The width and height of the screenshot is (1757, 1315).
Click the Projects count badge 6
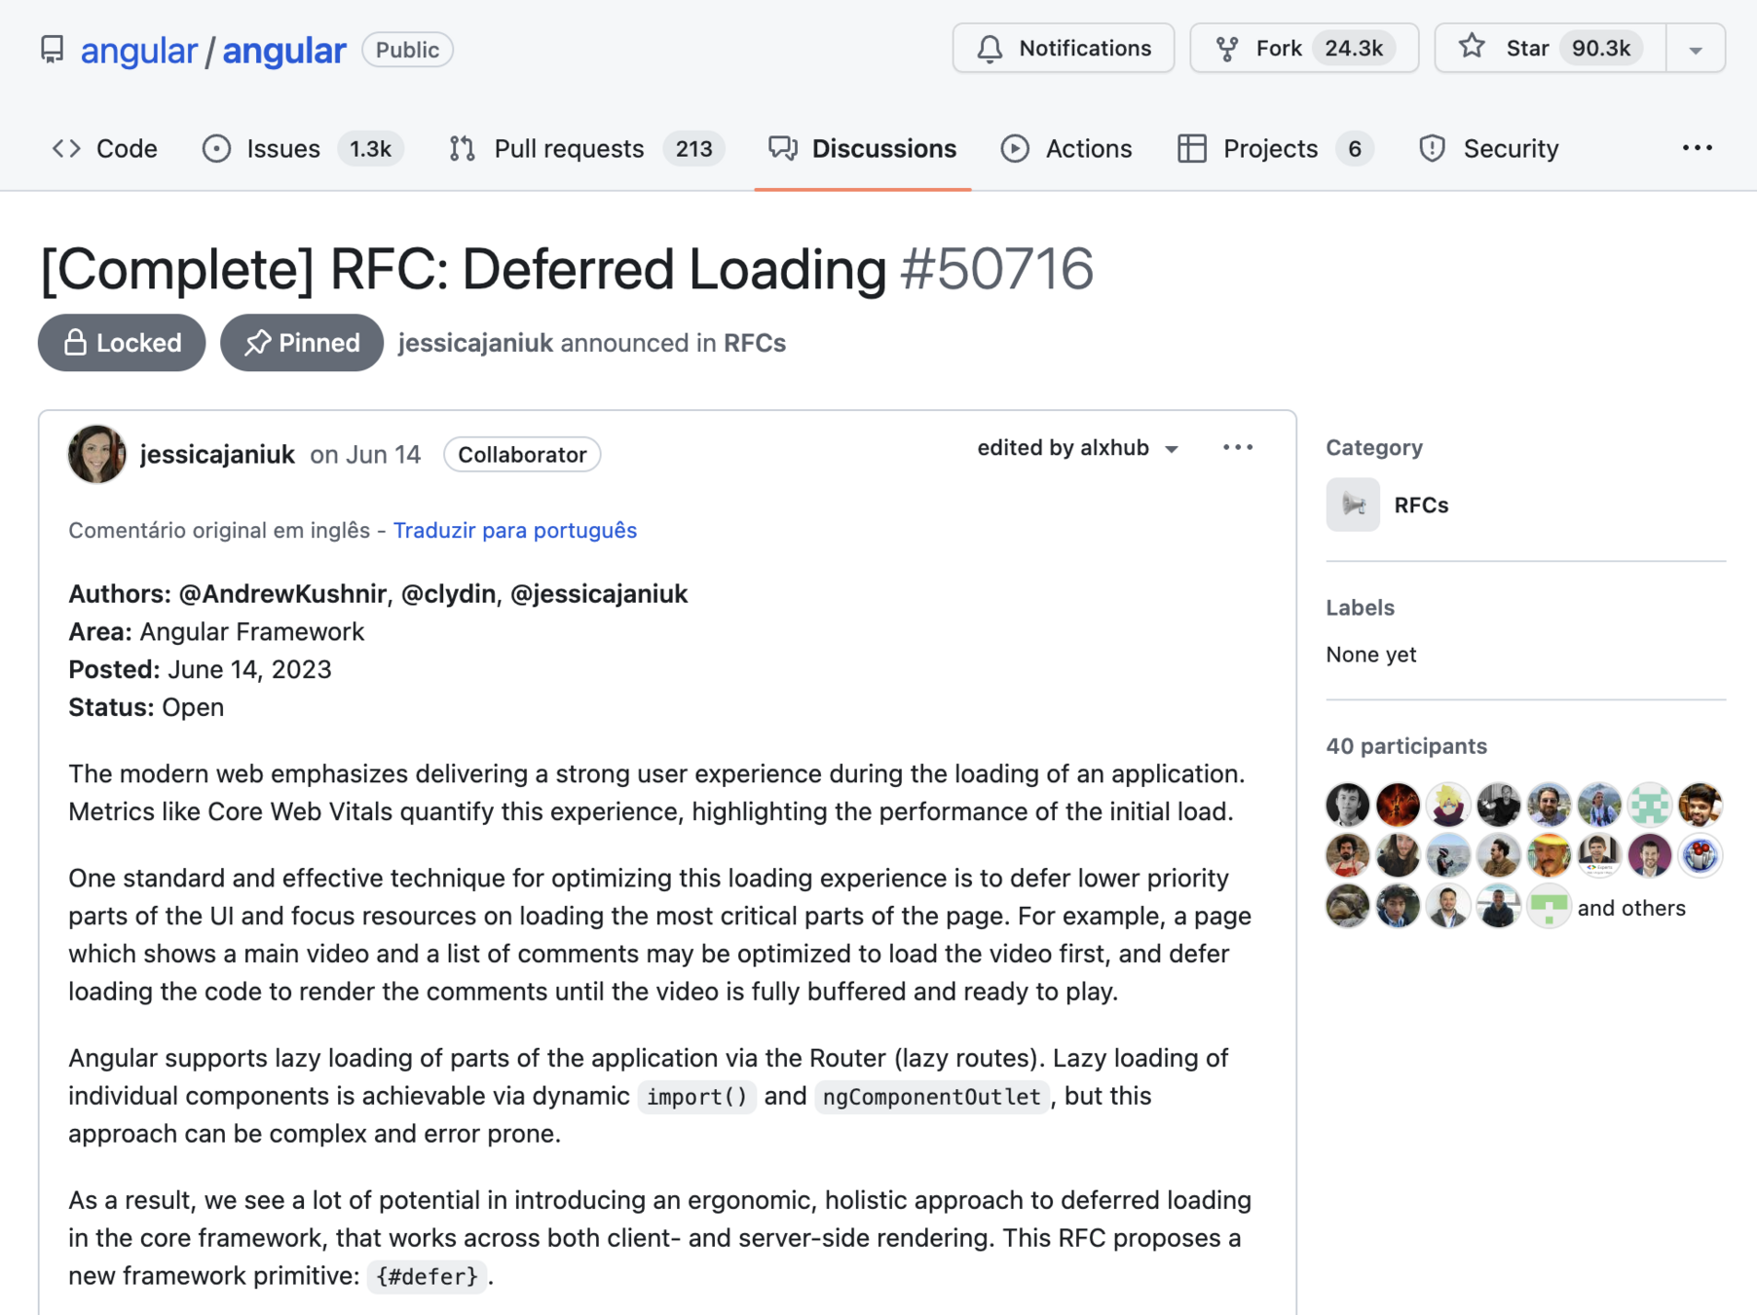coord(1354,149)
